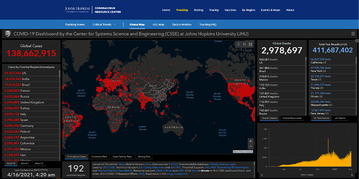Zoom in on the map
This screenshot has width=359, height=179.
coord(250,141)
